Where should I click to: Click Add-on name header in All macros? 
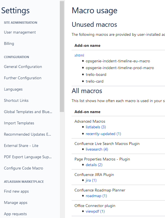point(87,112)
